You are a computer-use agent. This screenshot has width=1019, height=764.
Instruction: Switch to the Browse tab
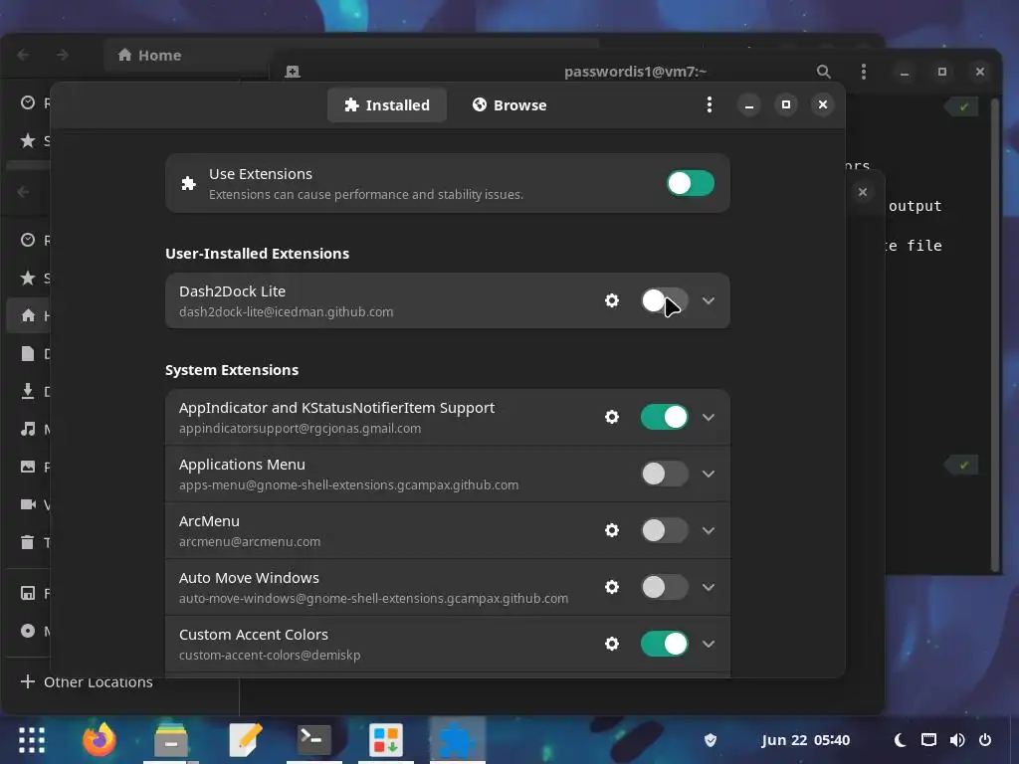click(509, 104)
